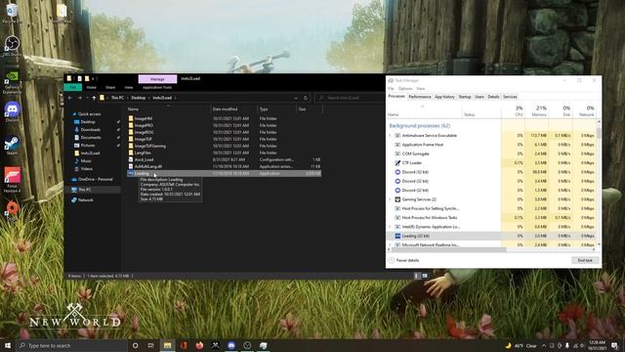
Task: Click taskbar search box
Action: coord(71,345)
